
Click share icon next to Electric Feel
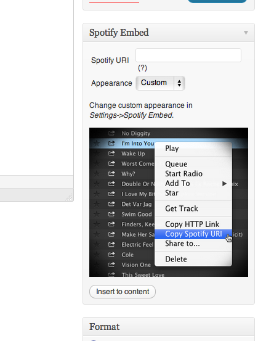111,244
